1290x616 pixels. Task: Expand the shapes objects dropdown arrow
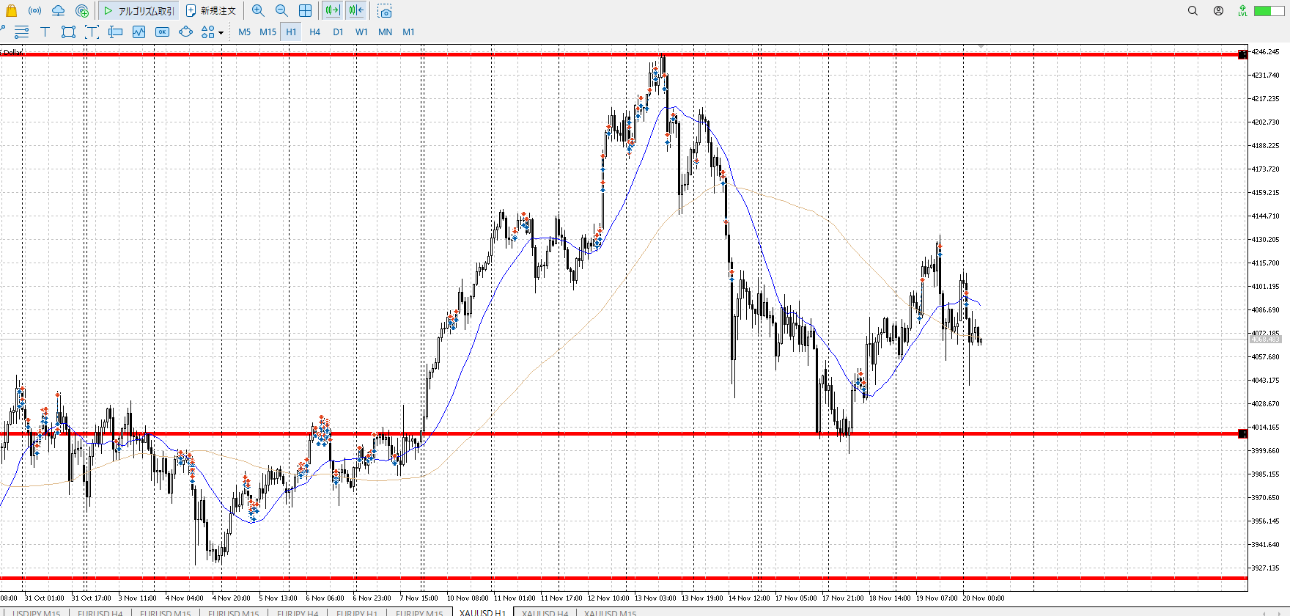[x=221, y=32]
